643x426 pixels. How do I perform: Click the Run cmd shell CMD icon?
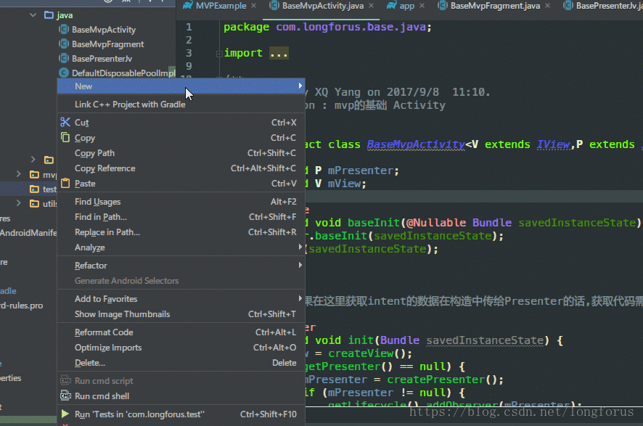[x=65, y=396]
